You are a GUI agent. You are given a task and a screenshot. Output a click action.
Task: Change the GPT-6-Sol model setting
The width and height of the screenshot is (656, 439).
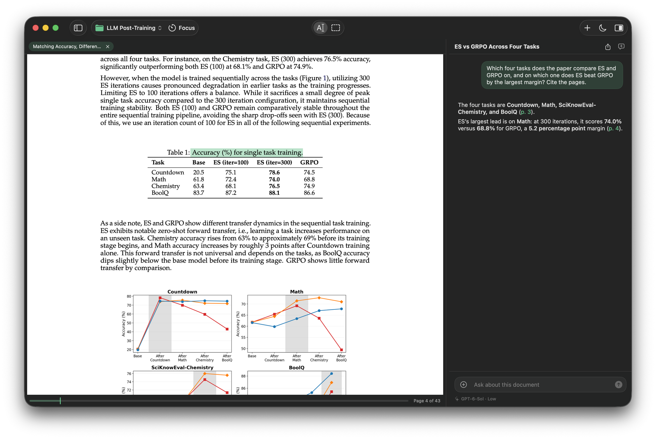[478, 399]
